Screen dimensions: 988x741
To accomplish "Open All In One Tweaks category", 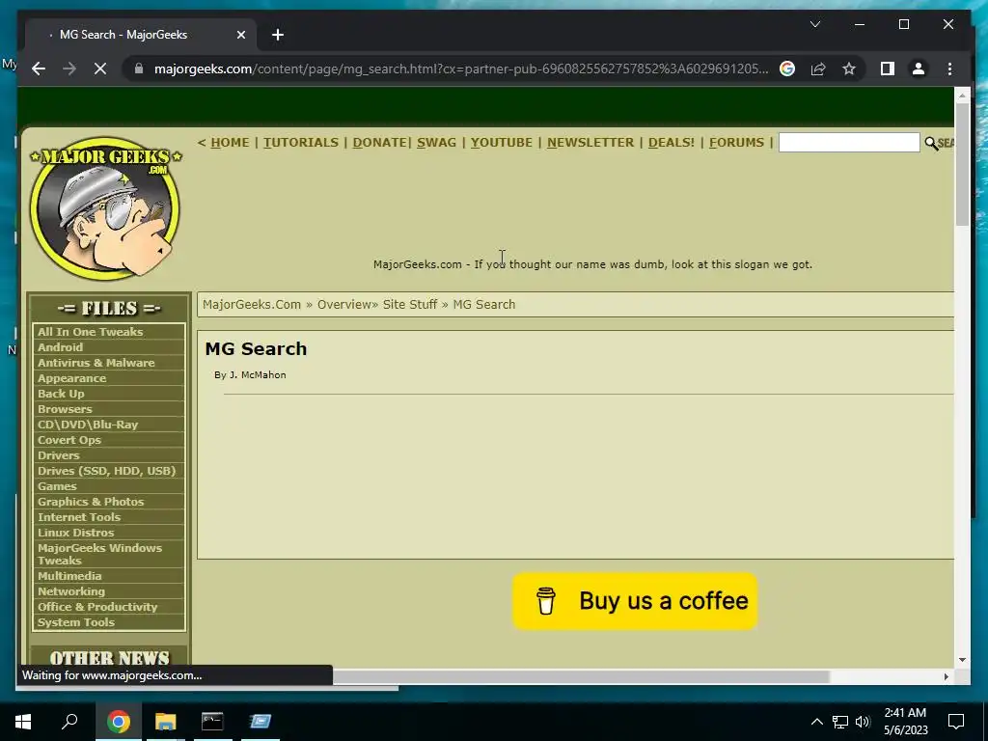I will pos(90,332).
